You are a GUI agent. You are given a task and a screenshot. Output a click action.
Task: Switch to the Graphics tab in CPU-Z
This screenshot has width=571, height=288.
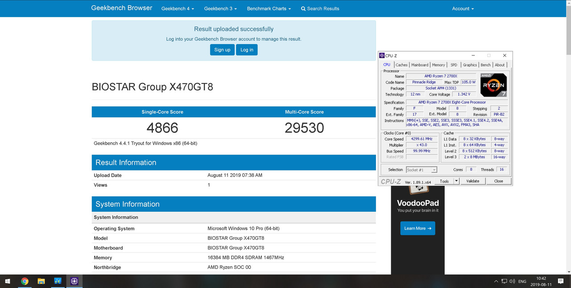(x=470, y=65)
